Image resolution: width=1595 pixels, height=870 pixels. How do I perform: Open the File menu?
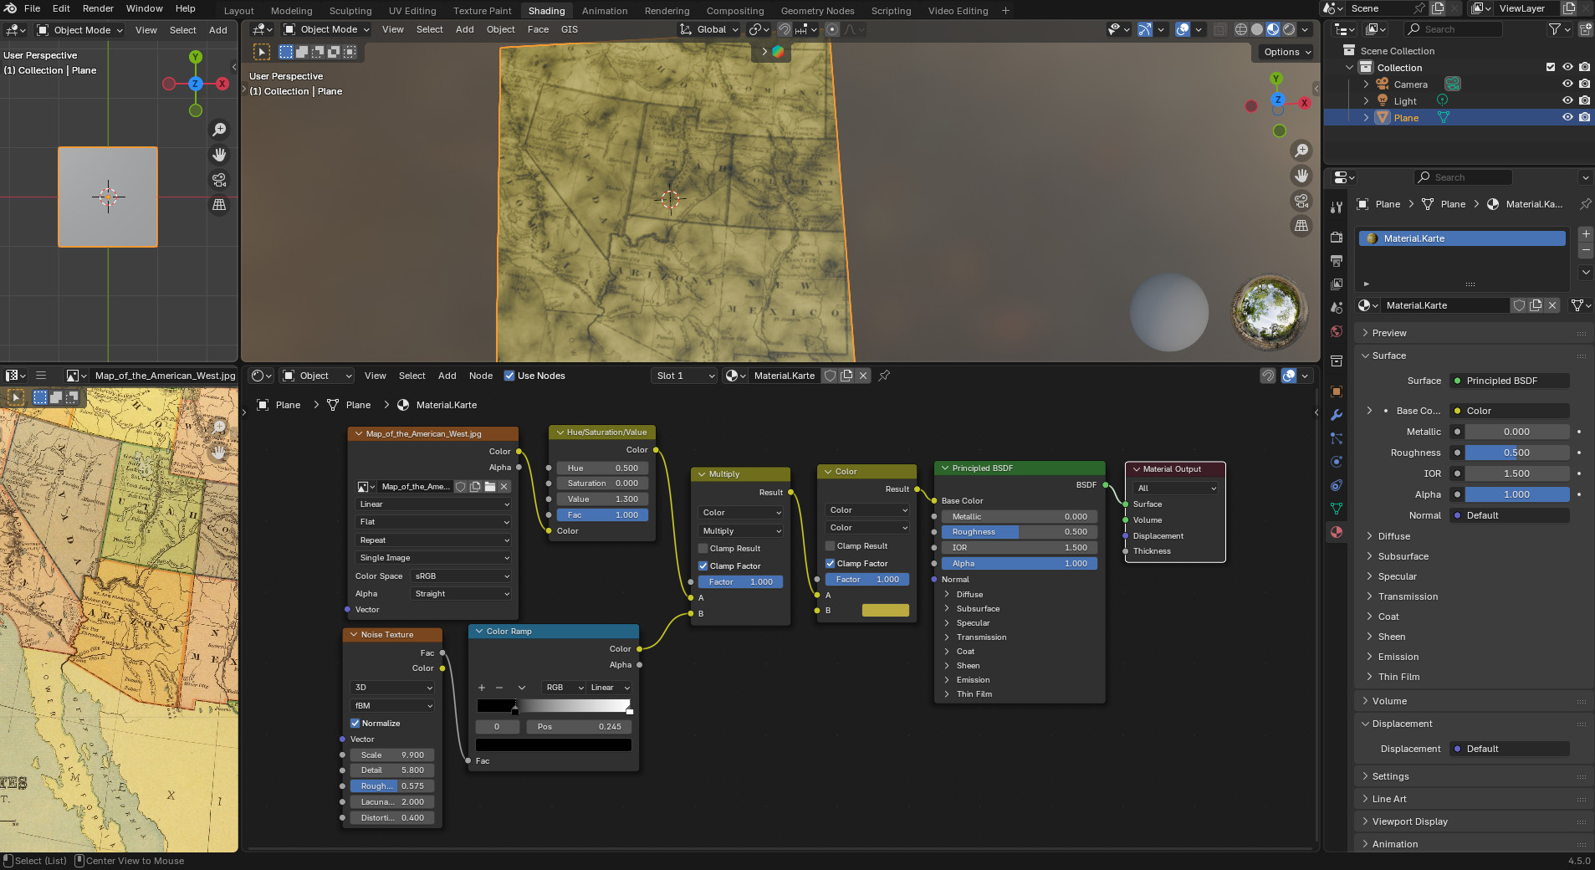tap(33, 8)
